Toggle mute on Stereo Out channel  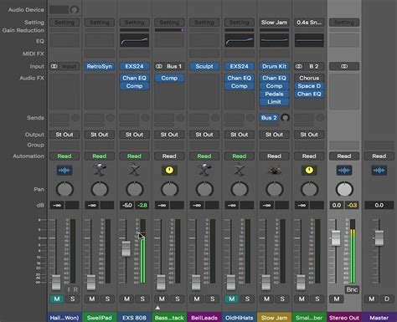337,299
